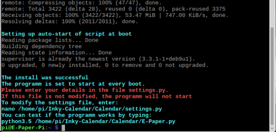Viewport: 276px width, 132px height.
Task: Click the "Reading package lists... Done" line
Action: (50, 40)
